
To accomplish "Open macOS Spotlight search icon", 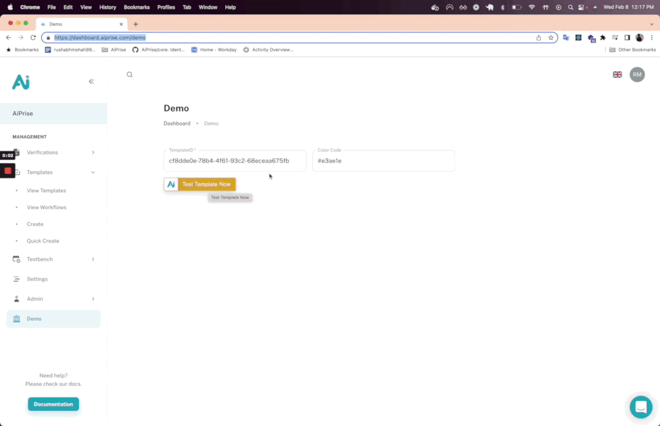I will [x=571, y=7].
